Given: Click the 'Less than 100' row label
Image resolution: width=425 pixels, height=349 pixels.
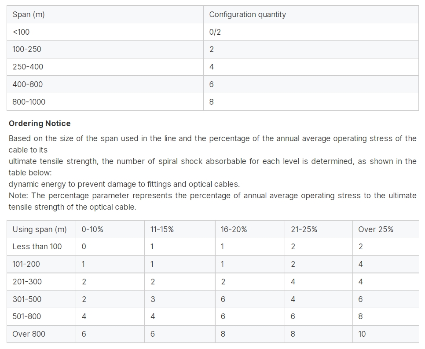Looking at the screenshot, I should tap(41, 247).
